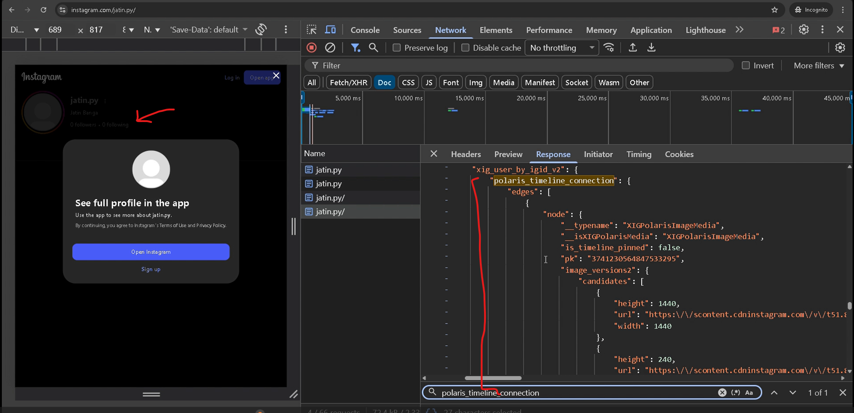The width and height of the screenshot is (854, 413).
Task: Expand the More filters dropdown
Action: pyautogui.click(x=819, y=65)
